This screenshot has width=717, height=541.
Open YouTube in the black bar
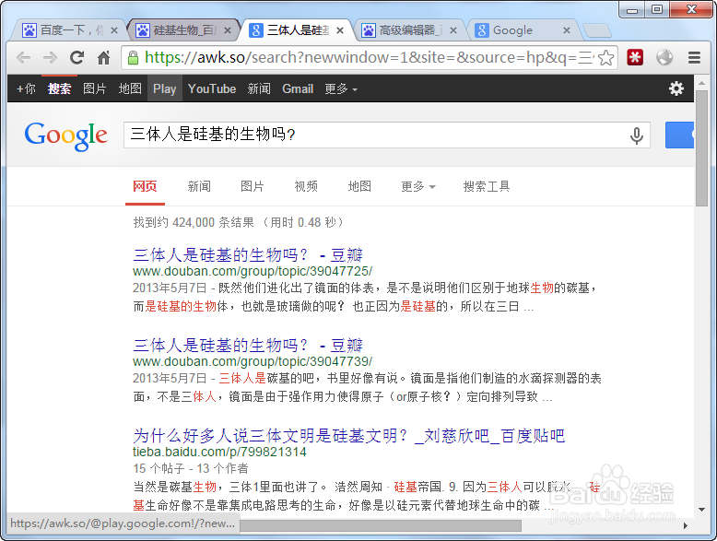pyautogui.click(x=212, y=88)
